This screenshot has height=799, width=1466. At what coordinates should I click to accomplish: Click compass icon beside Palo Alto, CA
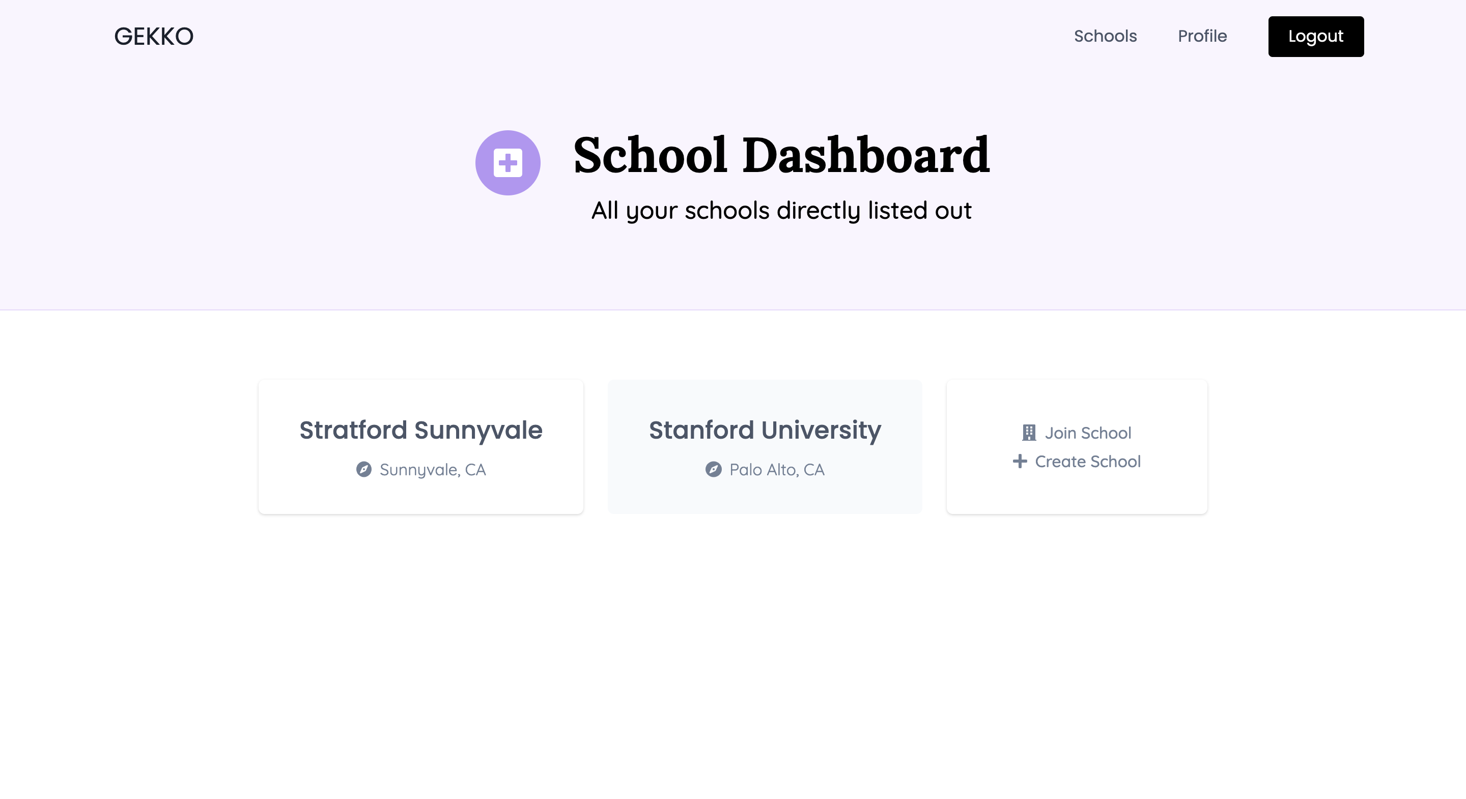(x=713, y=470)
